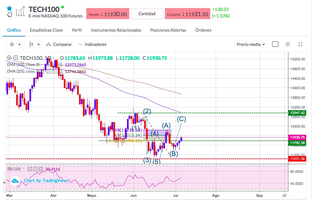Image resolution: width=312 pixels, height=200 pixels.
Task: Click the Cantidad quantity field
Action: tap(147, 14)
